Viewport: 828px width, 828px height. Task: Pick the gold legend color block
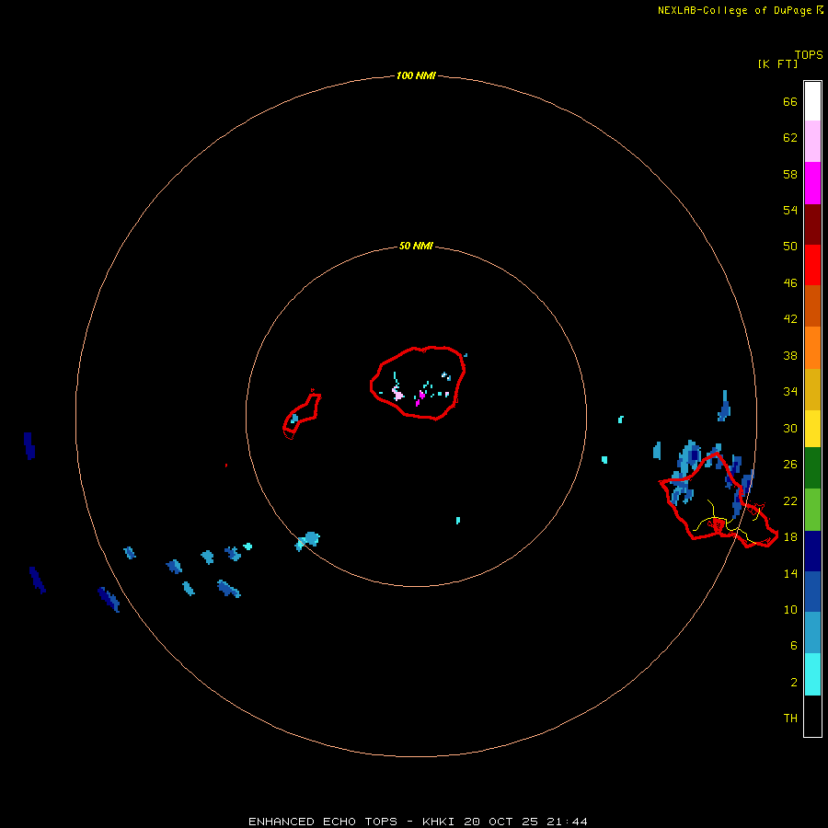(812, 389)
